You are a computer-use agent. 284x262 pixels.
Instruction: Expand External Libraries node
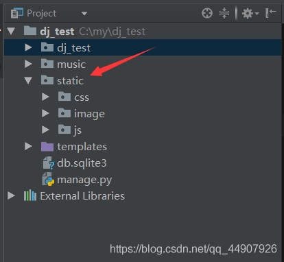coord(11,195)
